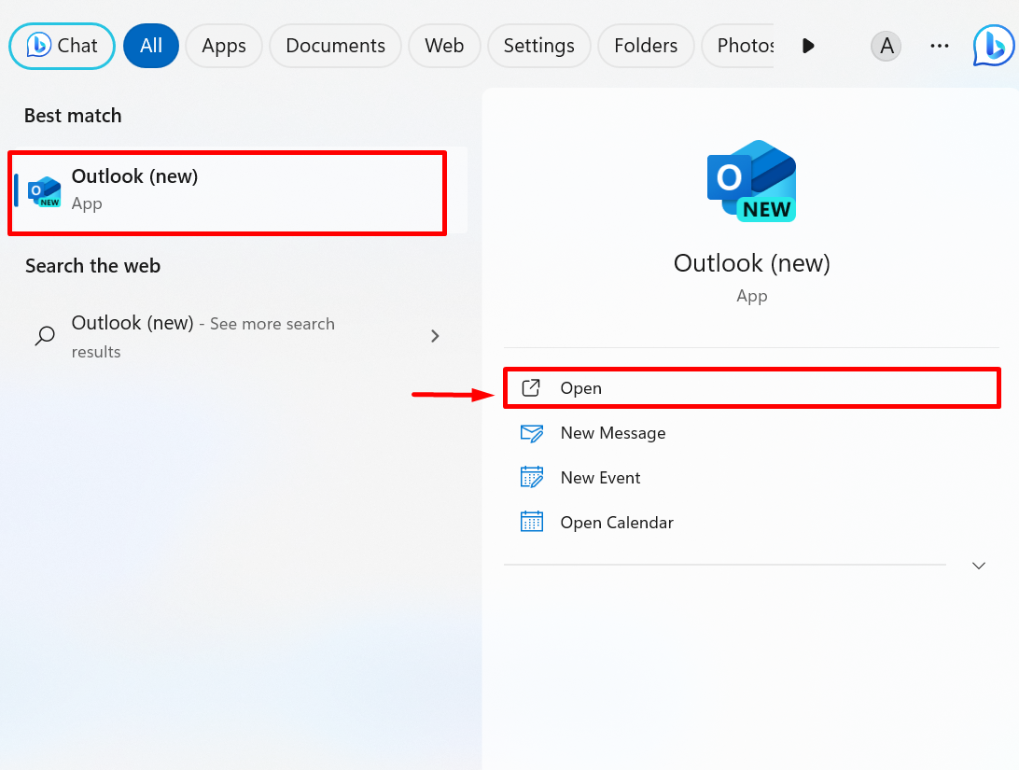Screen dimensions: 1019x770
Task: Switch to the Apps filter tab
Action: [224, 46]
